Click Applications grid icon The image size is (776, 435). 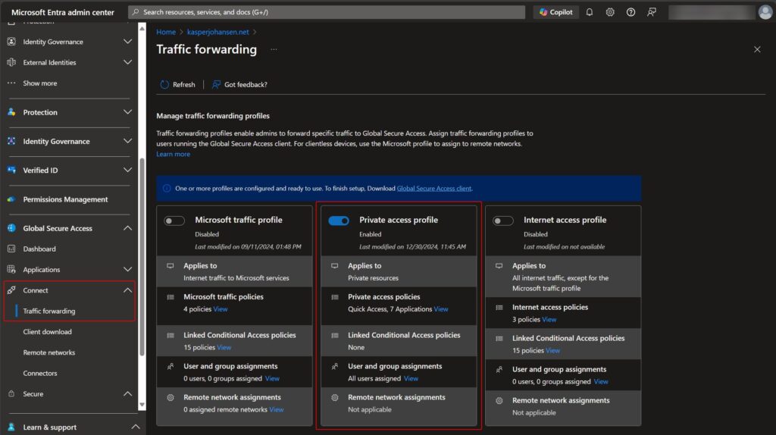(11, 270)
